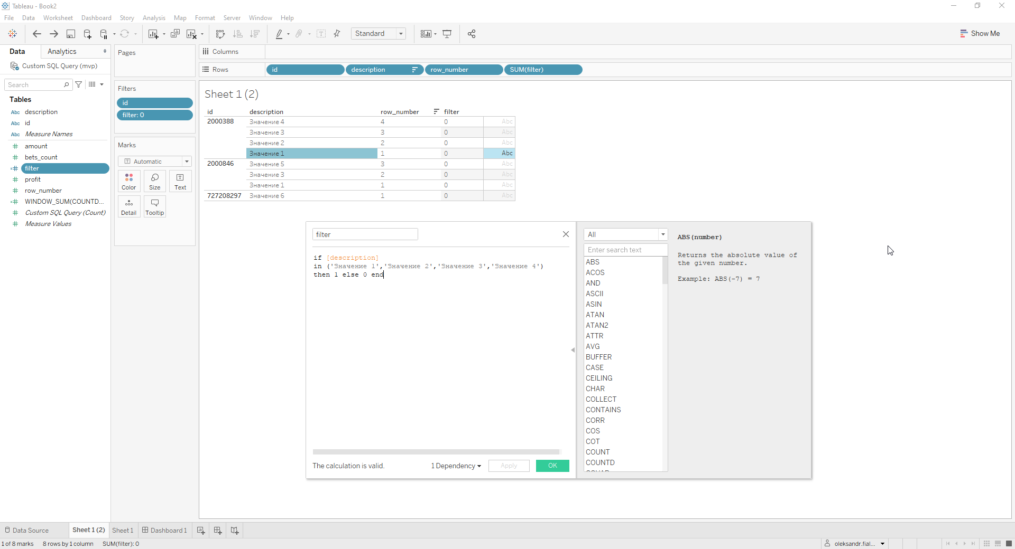
Task: Click the SUM(filter) pill on Rows
Action: pos(543,70)
